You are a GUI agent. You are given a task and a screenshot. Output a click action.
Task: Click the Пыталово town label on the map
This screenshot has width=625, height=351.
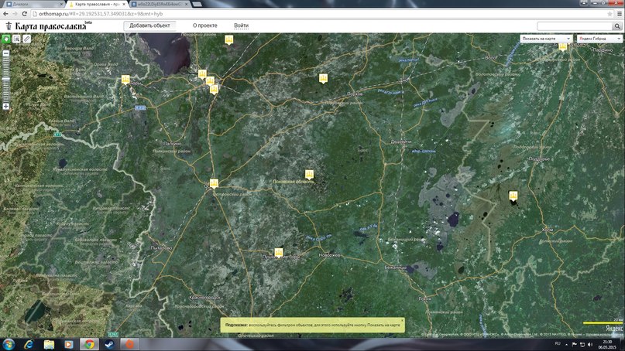[x=161, y=247]
